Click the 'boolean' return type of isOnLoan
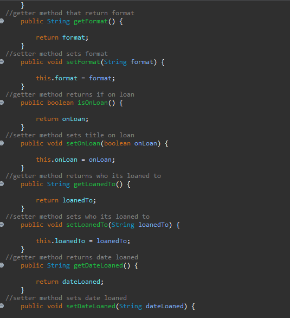Viewport: 290px width, 318px height. coord(60,103)
